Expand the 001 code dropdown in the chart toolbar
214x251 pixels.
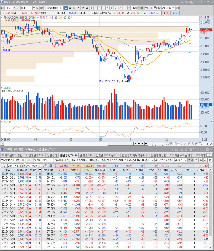[x=34, y=8]
